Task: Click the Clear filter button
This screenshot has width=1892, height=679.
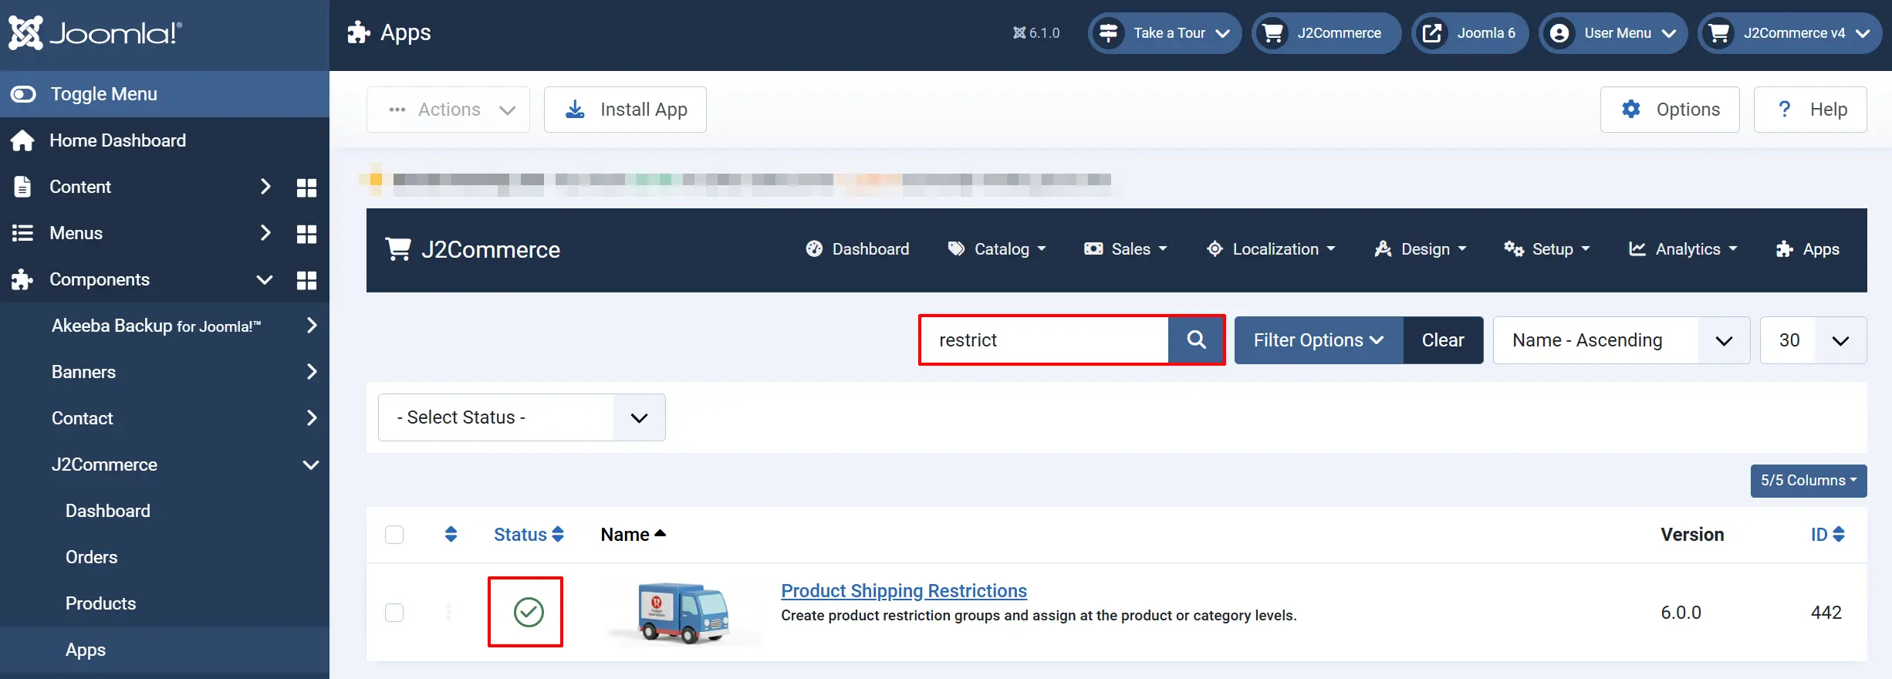Action: point(1443,340)
